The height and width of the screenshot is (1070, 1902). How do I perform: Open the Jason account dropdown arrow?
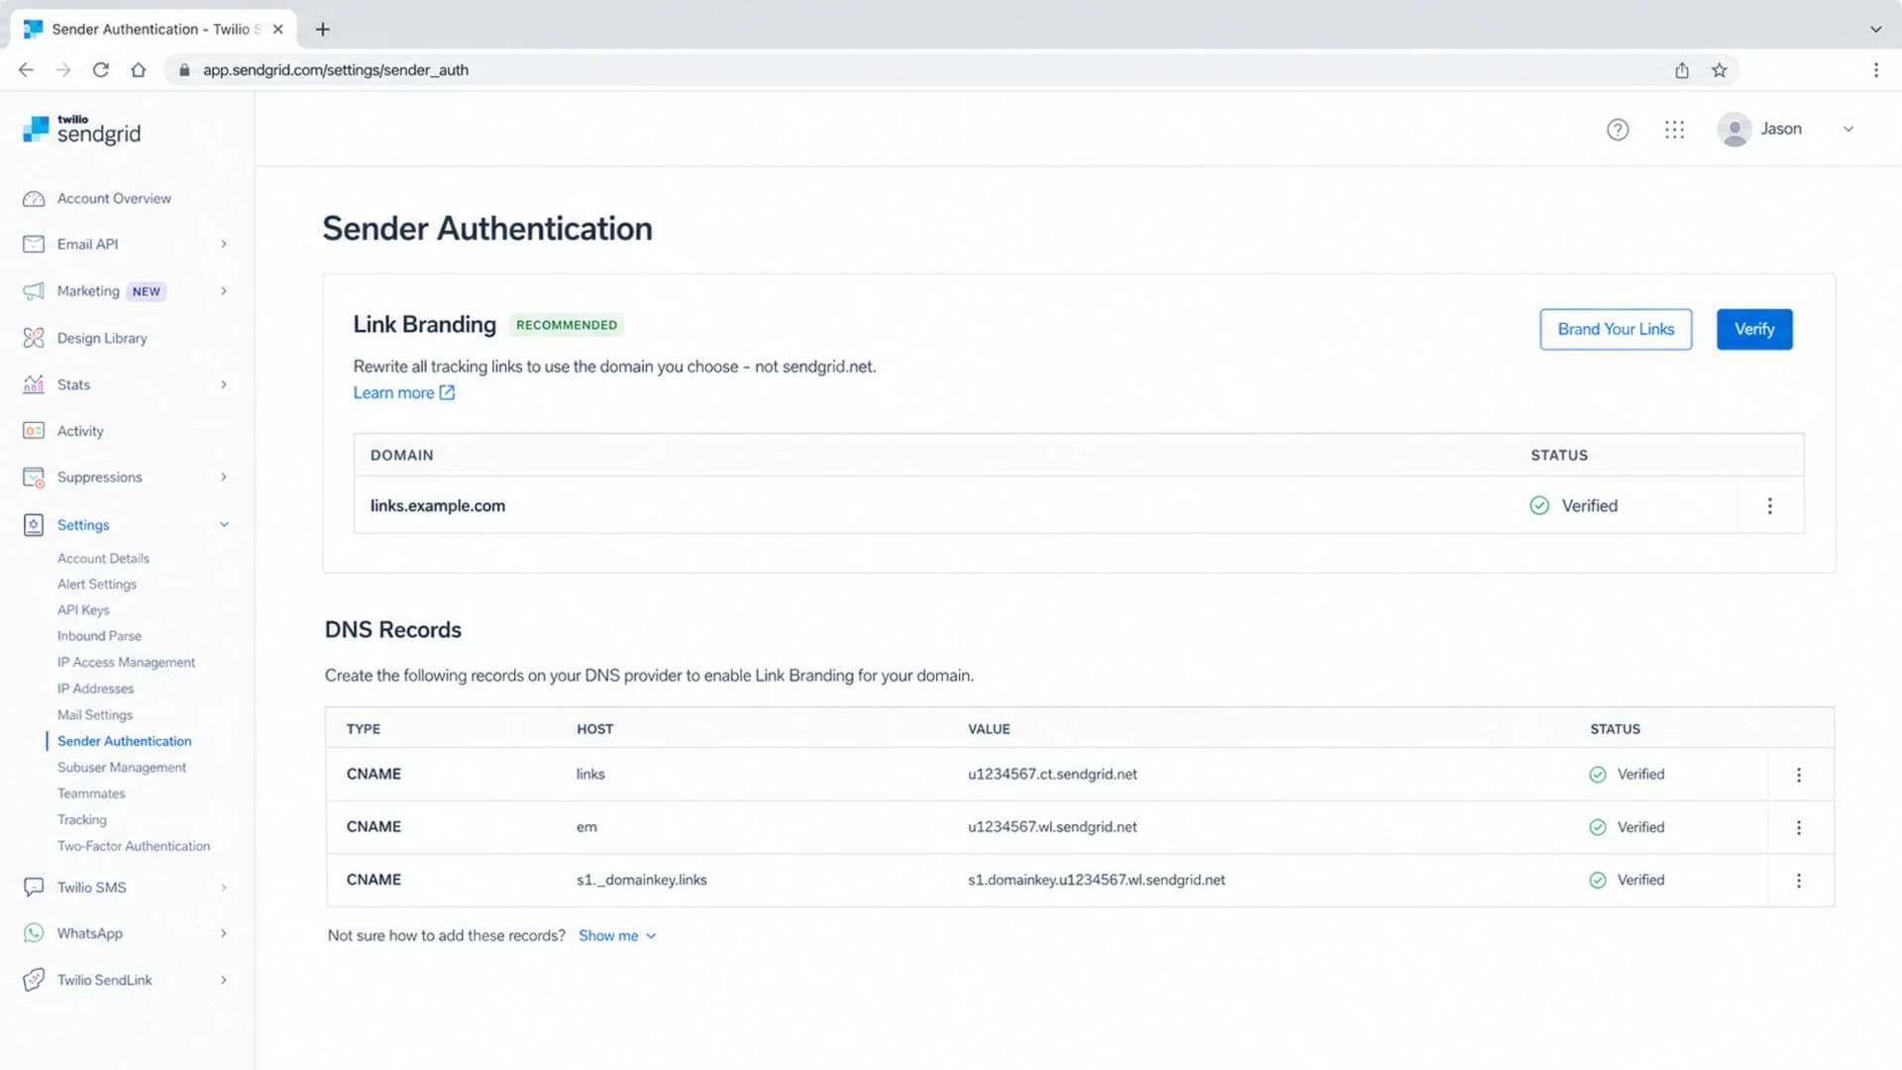click(1848, 130)
